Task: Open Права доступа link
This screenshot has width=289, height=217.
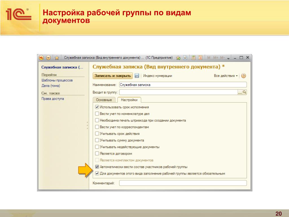Action: [x=53, y=99]
